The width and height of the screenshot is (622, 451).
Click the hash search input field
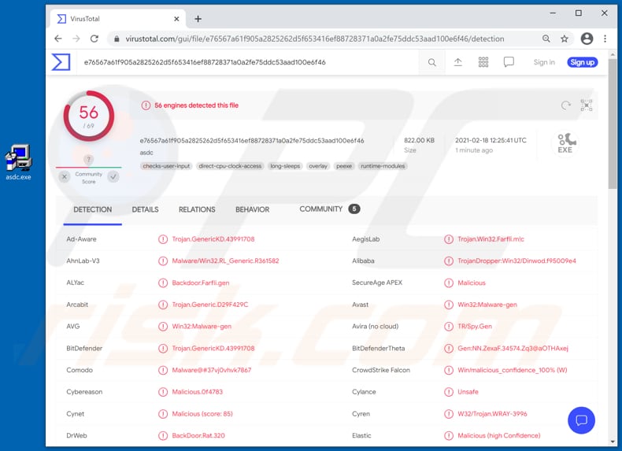coord(248,62)
